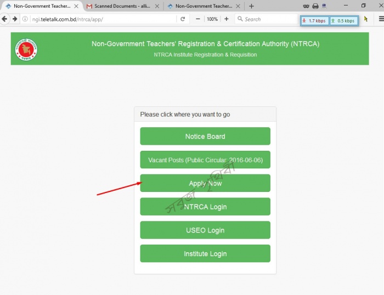Click the Apply Now button

(x=205, y=183)
